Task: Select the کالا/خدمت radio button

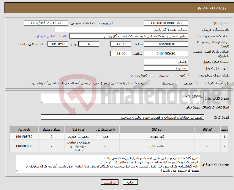Action: (x=151, y=75)
